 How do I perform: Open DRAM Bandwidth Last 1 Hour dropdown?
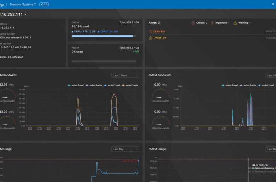point(125,75)
